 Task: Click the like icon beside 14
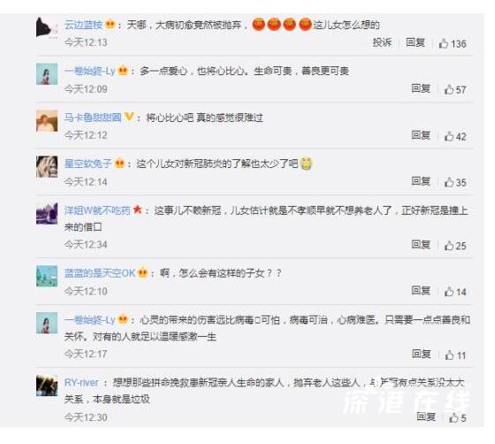click(x=449, y=292)
